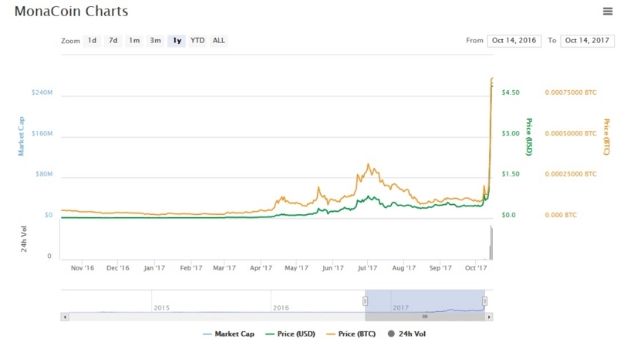
Task: Select the 1y zoom range
Action: point(177,41)
